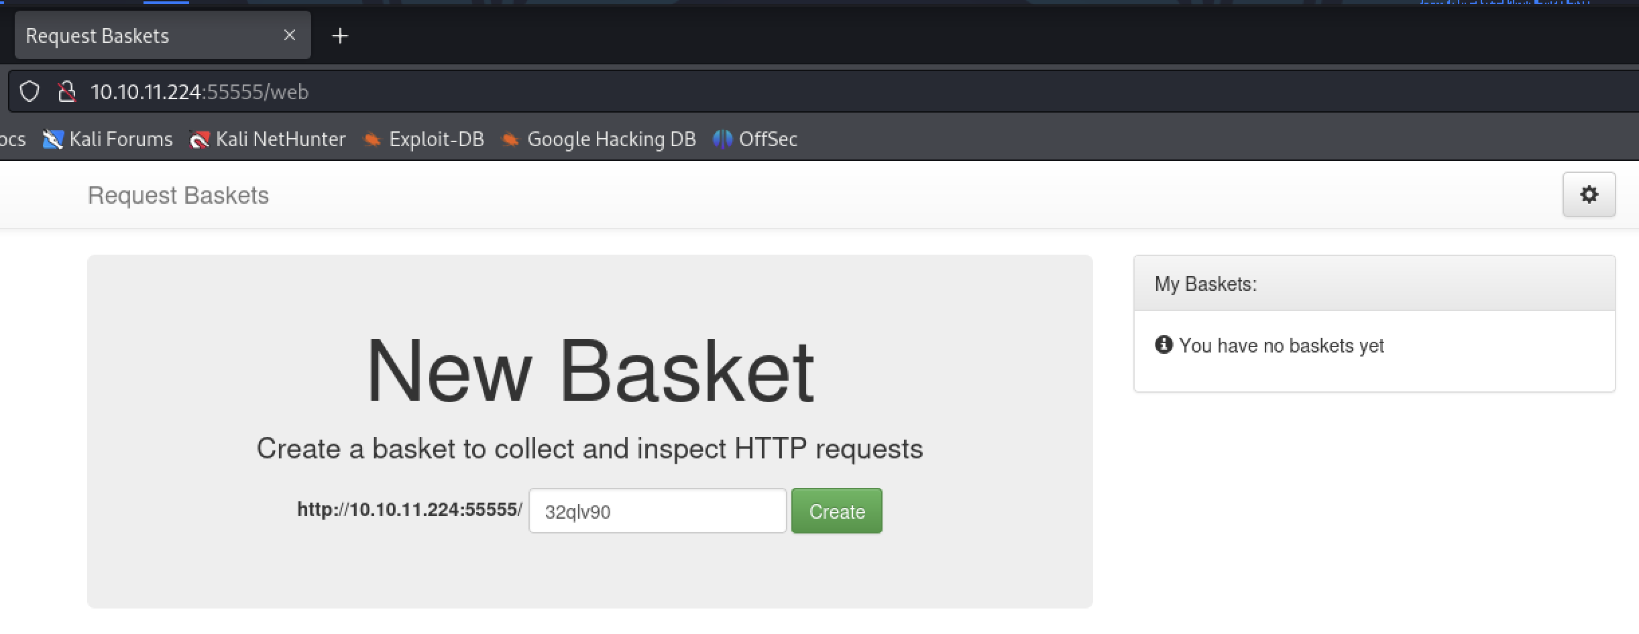The image size is (1639, 634).
Task: Click the address bar URL text
Action: (x=200, y=92)
